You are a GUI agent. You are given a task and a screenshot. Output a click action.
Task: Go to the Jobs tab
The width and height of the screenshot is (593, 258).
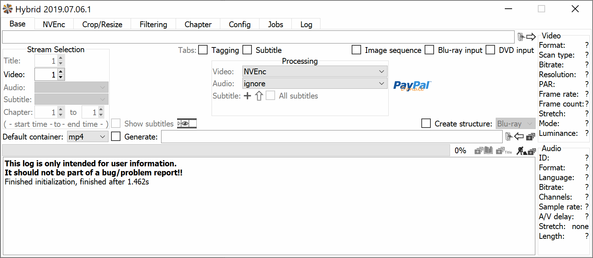tap(275, 24)
